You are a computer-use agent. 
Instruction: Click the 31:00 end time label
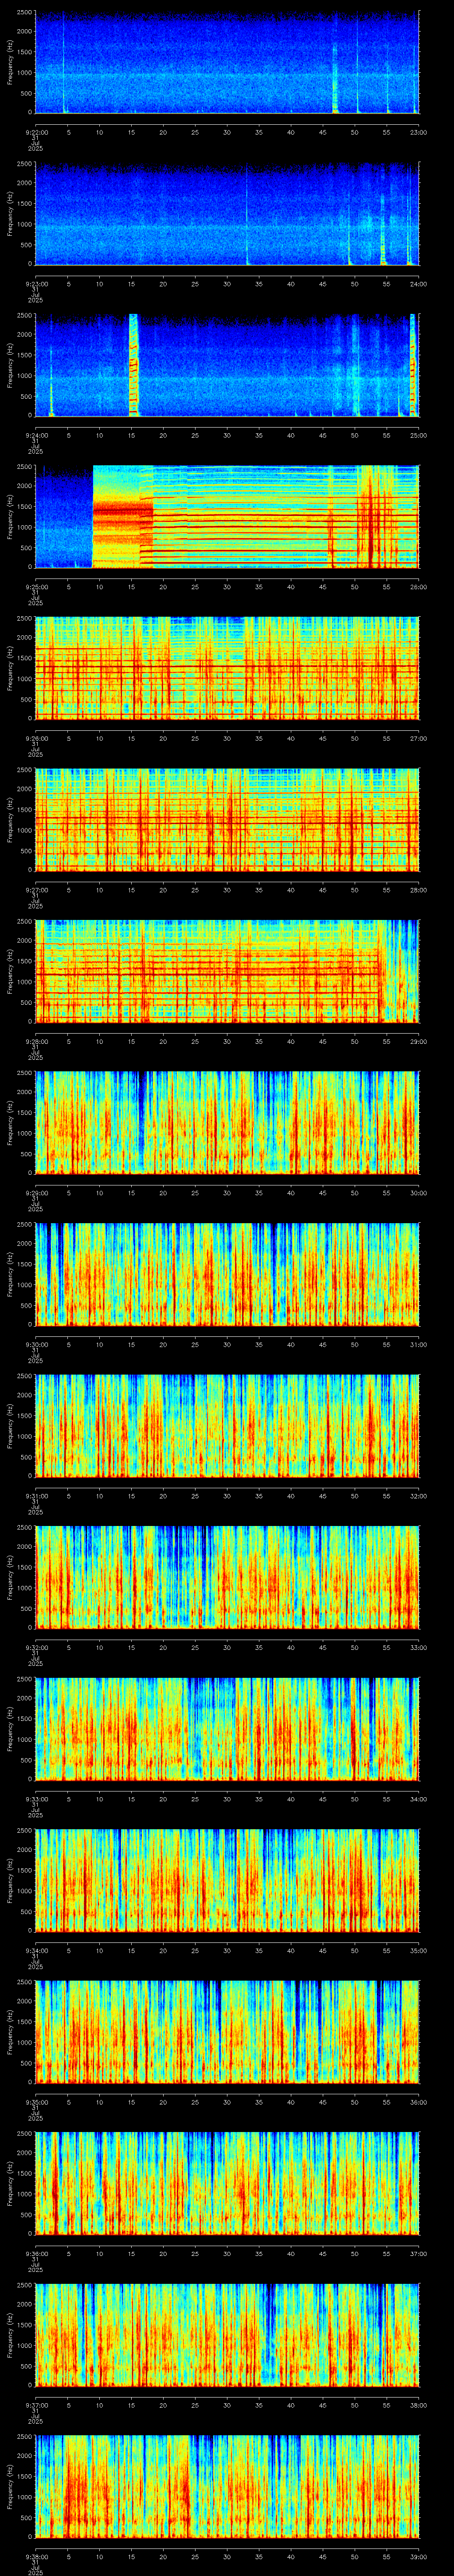[418, 1344]
